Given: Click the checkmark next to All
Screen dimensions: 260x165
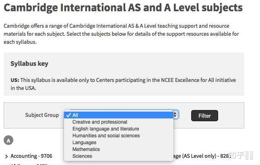Looking at the screenshot, I should (69, 115).
